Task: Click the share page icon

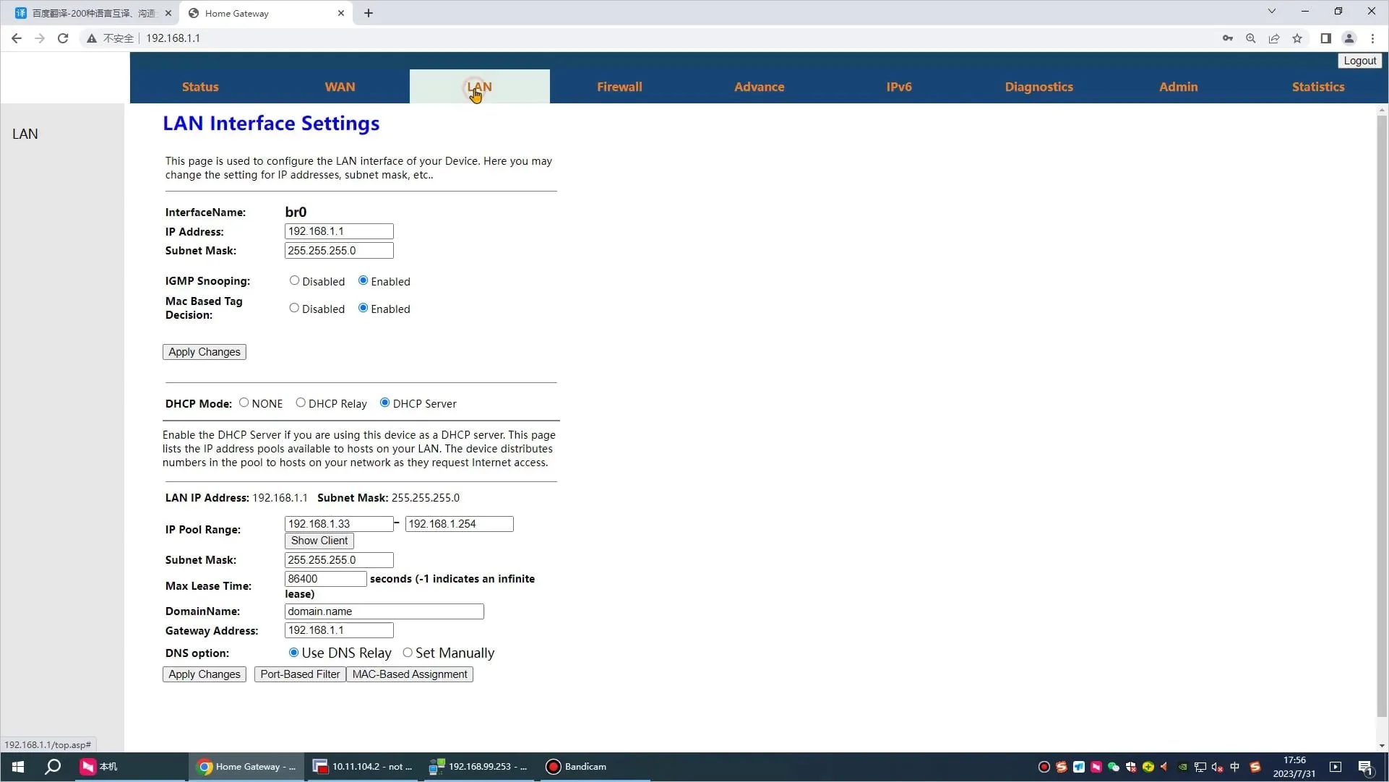Action: tap(1274, 38)
